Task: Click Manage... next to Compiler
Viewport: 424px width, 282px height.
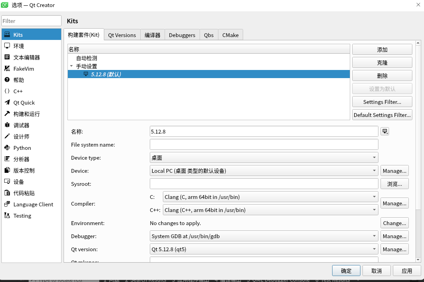Action: point(395,203)
